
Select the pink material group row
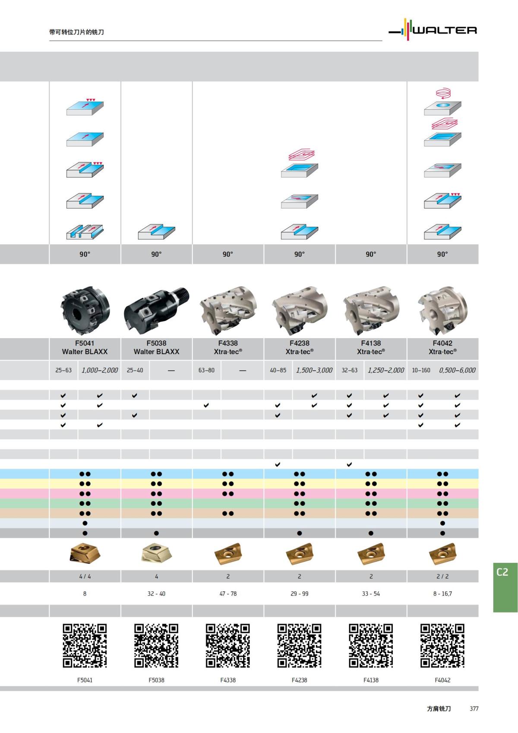click(x=239, y=494)
